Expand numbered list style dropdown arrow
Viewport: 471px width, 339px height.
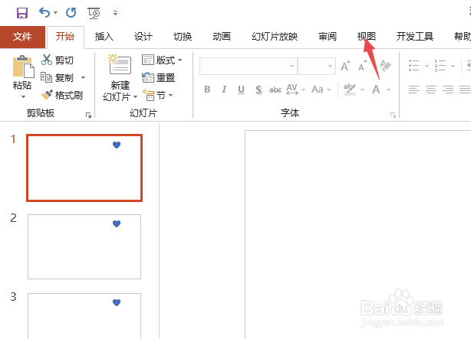[x=453, y=66]
